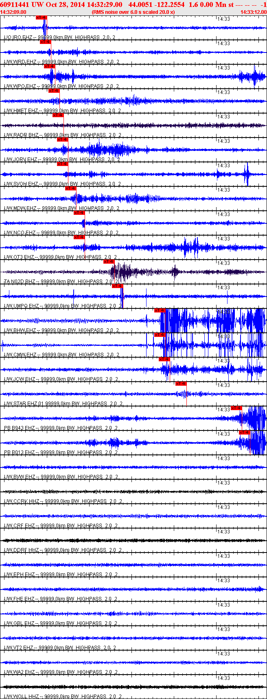Select the pick flag on the UO.JRO trace
The height and width of the screenshot is (699, 267).
(41, 17)
